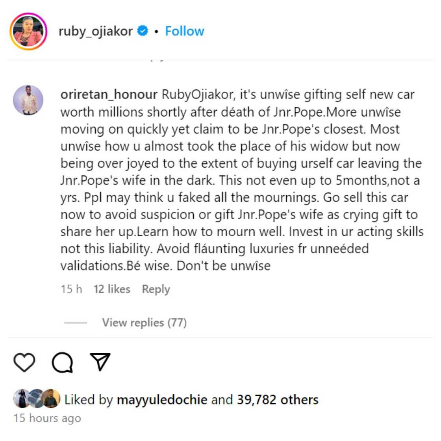Click the comment's 15 h timestamp

[71, 289]
